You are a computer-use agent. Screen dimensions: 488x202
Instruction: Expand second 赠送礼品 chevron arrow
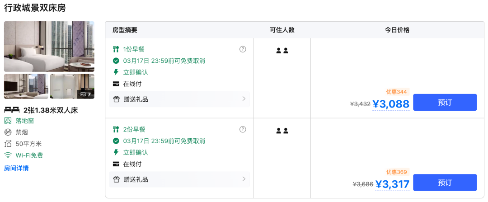point(244,179)
